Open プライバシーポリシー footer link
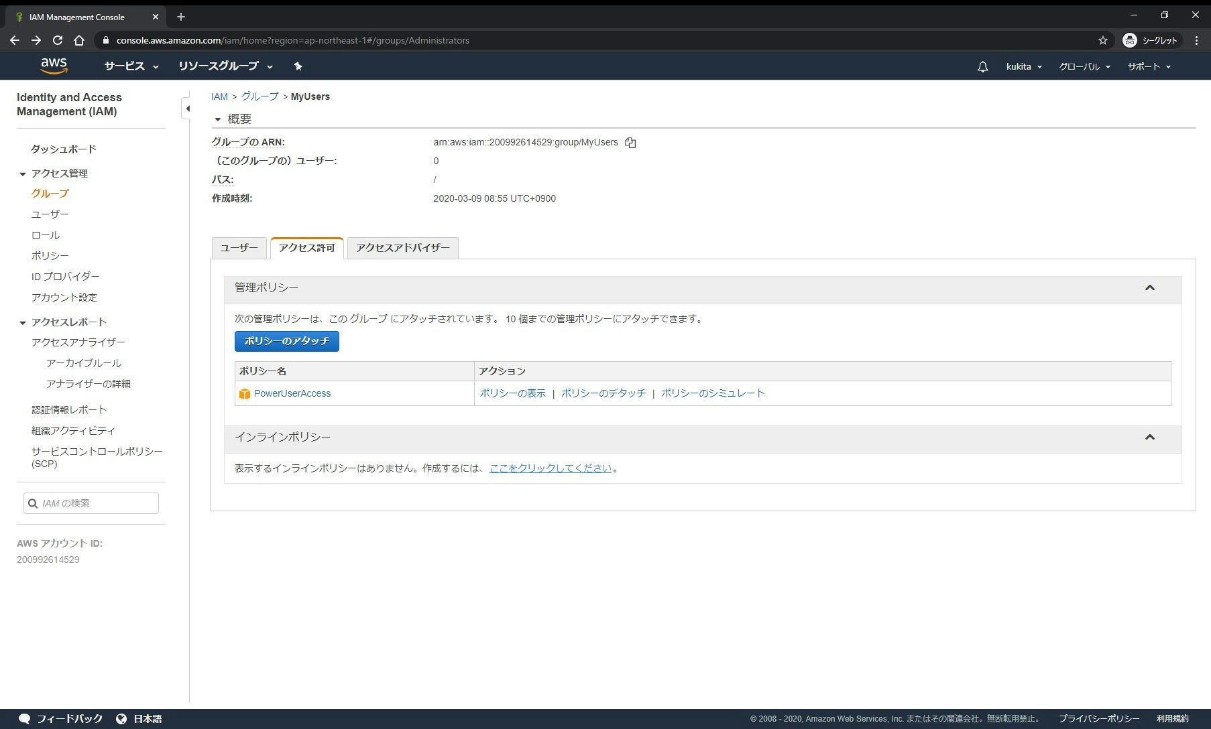Viewport: 1211px width, 729px height. [1099, 719]
